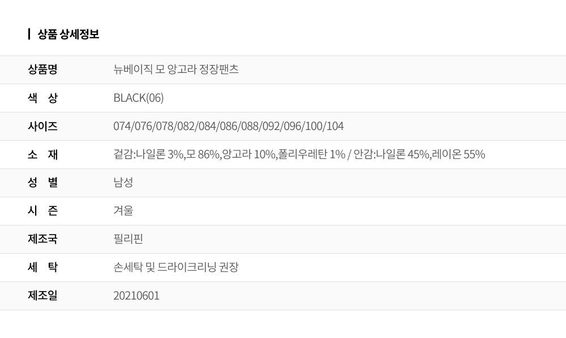Click care text 손세탁 및 드라이크리닝 권장
The image size is (566, 338).
[x=176, y=267]
